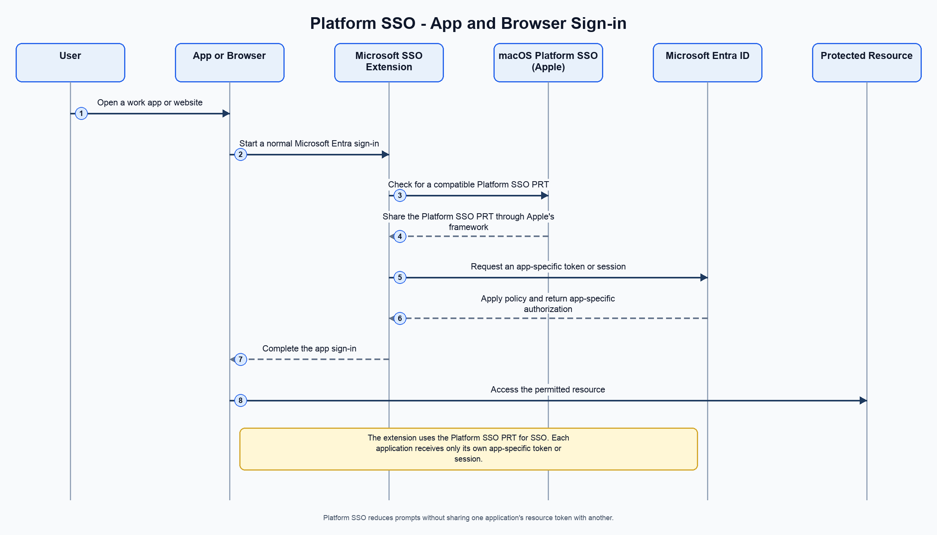Screen dimensions: 937x535
Task: Select the App or Browser participant box
Action: (230, 62)
